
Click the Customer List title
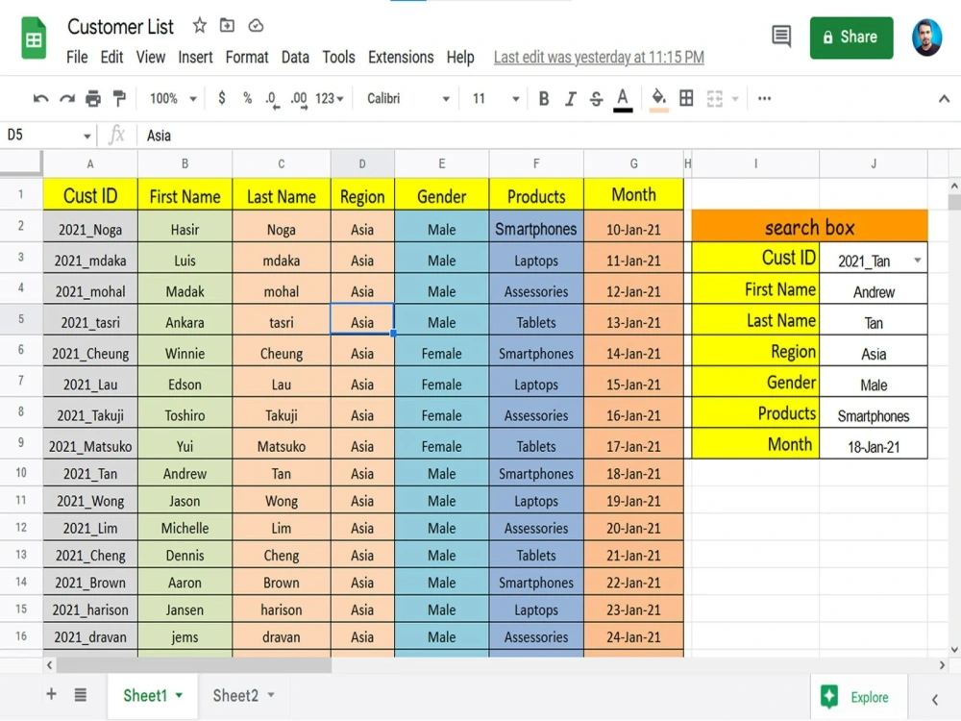(x=120, y=26)
